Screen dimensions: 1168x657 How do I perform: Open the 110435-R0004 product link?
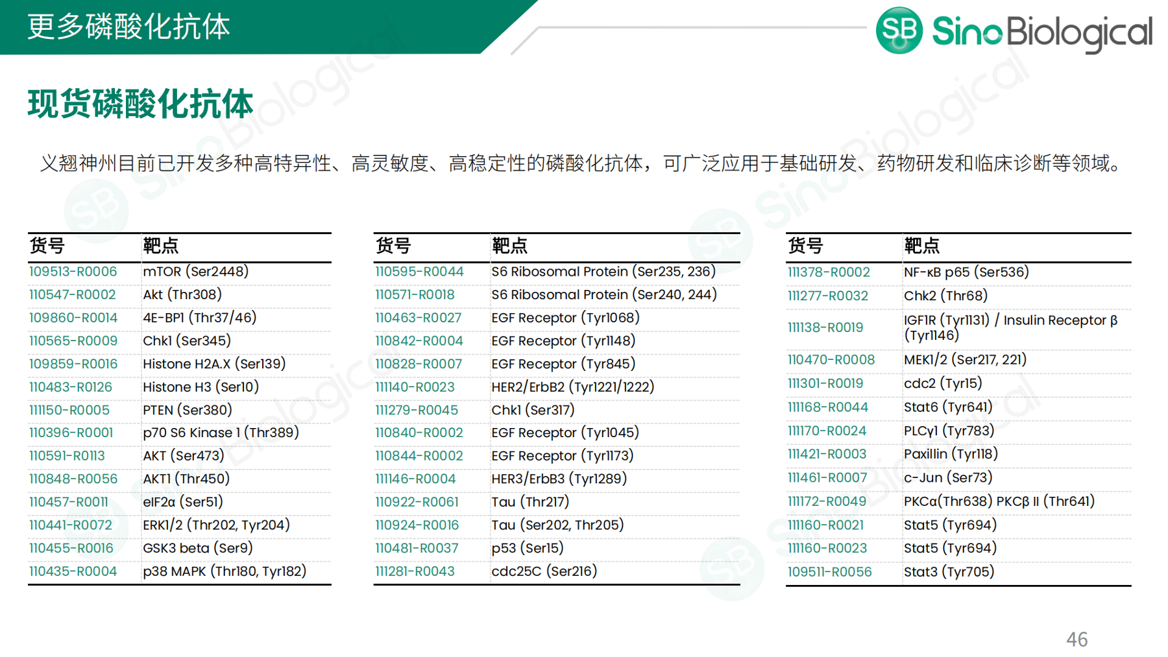73,571
